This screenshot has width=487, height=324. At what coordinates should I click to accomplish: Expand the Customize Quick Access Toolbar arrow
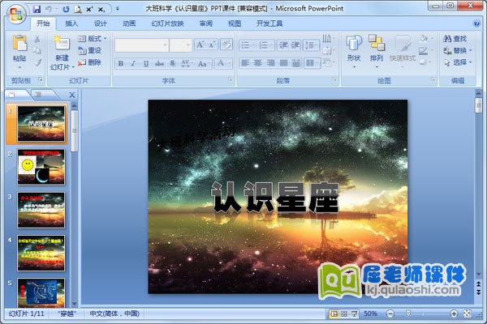pos(118,9)
